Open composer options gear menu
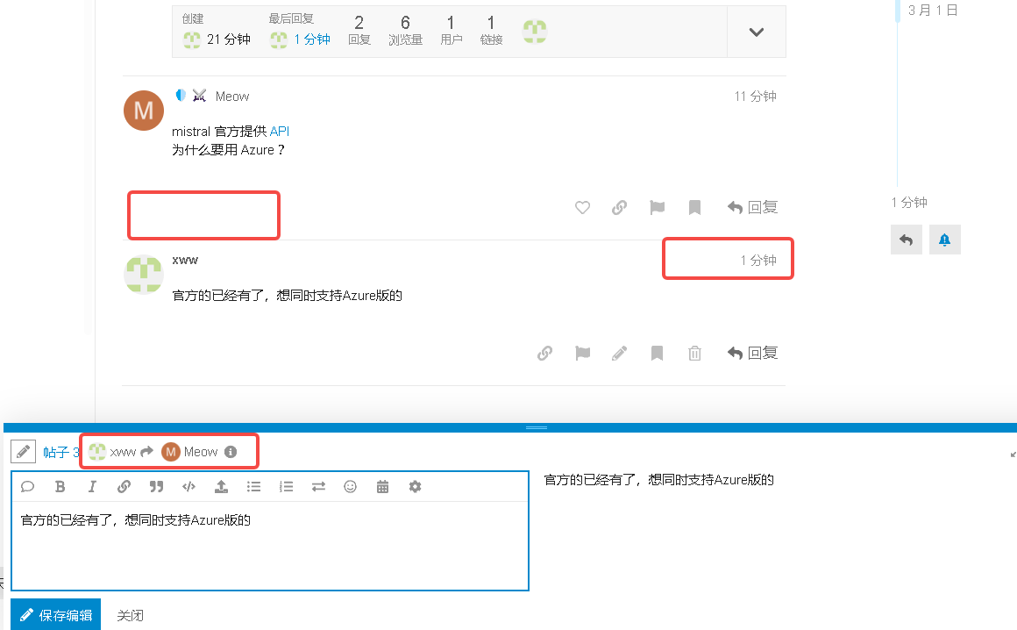The height and width of the screenshot is (630, 1017). [x=415, y=487]
